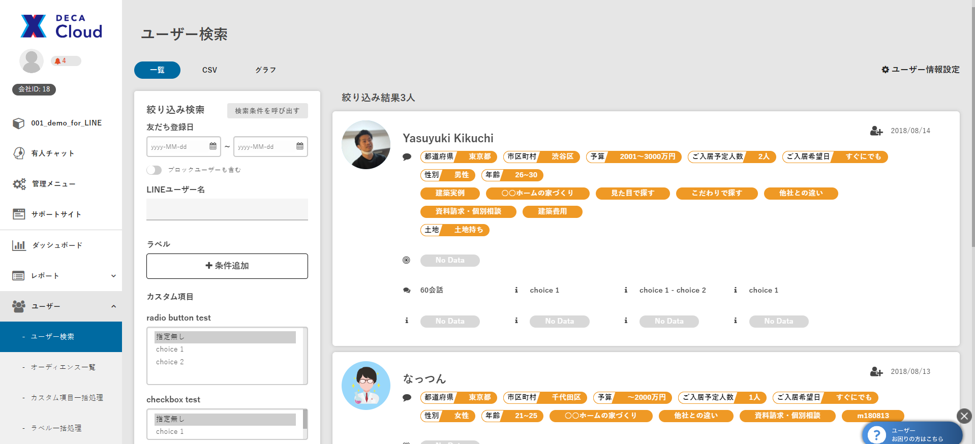
Task: Click chat bubble icon for Yasuyuki Kikuchi
Action: [x=407, y=157]
